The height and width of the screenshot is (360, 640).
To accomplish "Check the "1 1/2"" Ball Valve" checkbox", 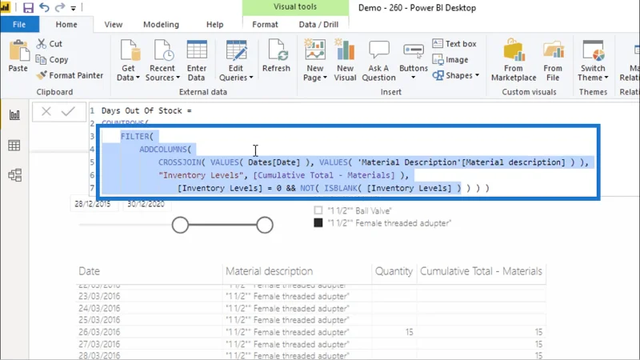I will click(x=318, y=210).
